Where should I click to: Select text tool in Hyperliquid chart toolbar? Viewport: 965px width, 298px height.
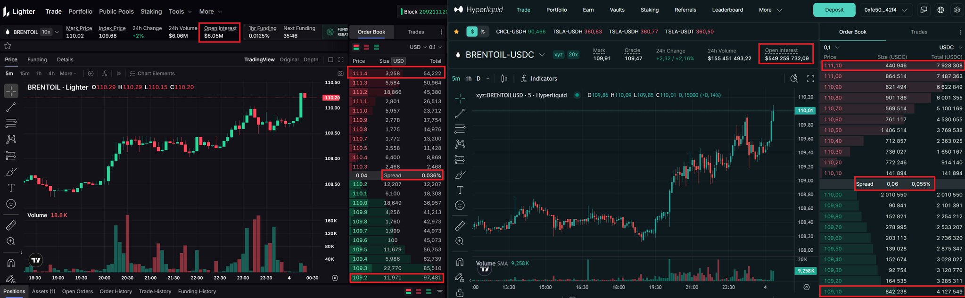[460, 190]
